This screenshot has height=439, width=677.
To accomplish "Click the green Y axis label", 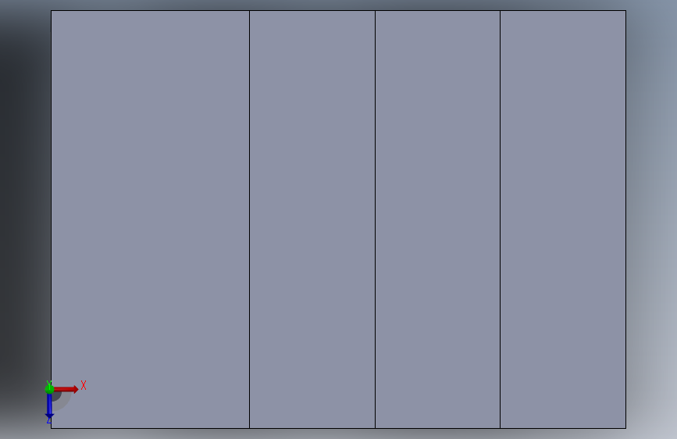I will [x=48, y=383].
